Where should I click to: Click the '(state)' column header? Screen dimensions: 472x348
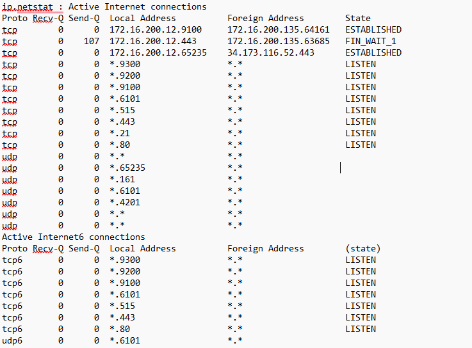click(363, 248)
